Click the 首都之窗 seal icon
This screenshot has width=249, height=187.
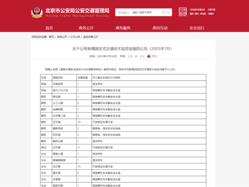[183, 12]
